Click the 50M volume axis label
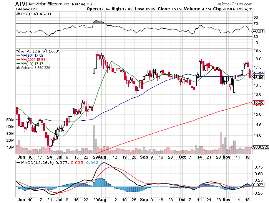Screen dimensions: 269x203 [x=10, y=120]
